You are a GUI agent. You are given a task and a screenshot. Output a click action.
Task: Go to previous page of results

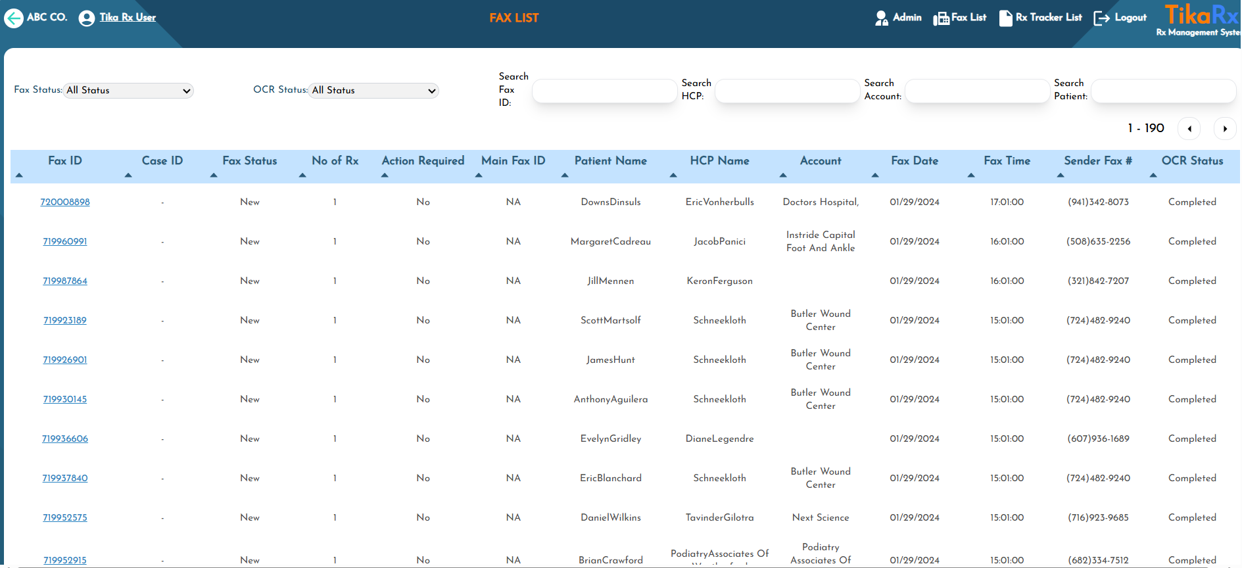click(1189, 128)
